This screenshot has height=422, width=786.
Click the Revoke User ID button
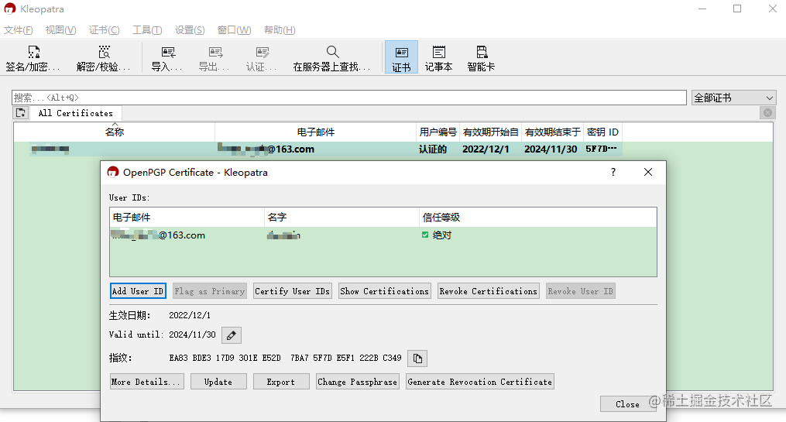(x=581, y=291)
